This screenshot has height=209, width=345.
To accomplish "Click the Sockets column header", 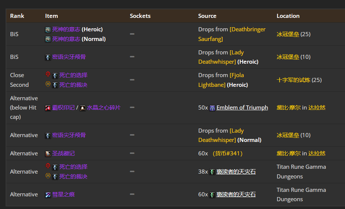I will pos(140,16).
